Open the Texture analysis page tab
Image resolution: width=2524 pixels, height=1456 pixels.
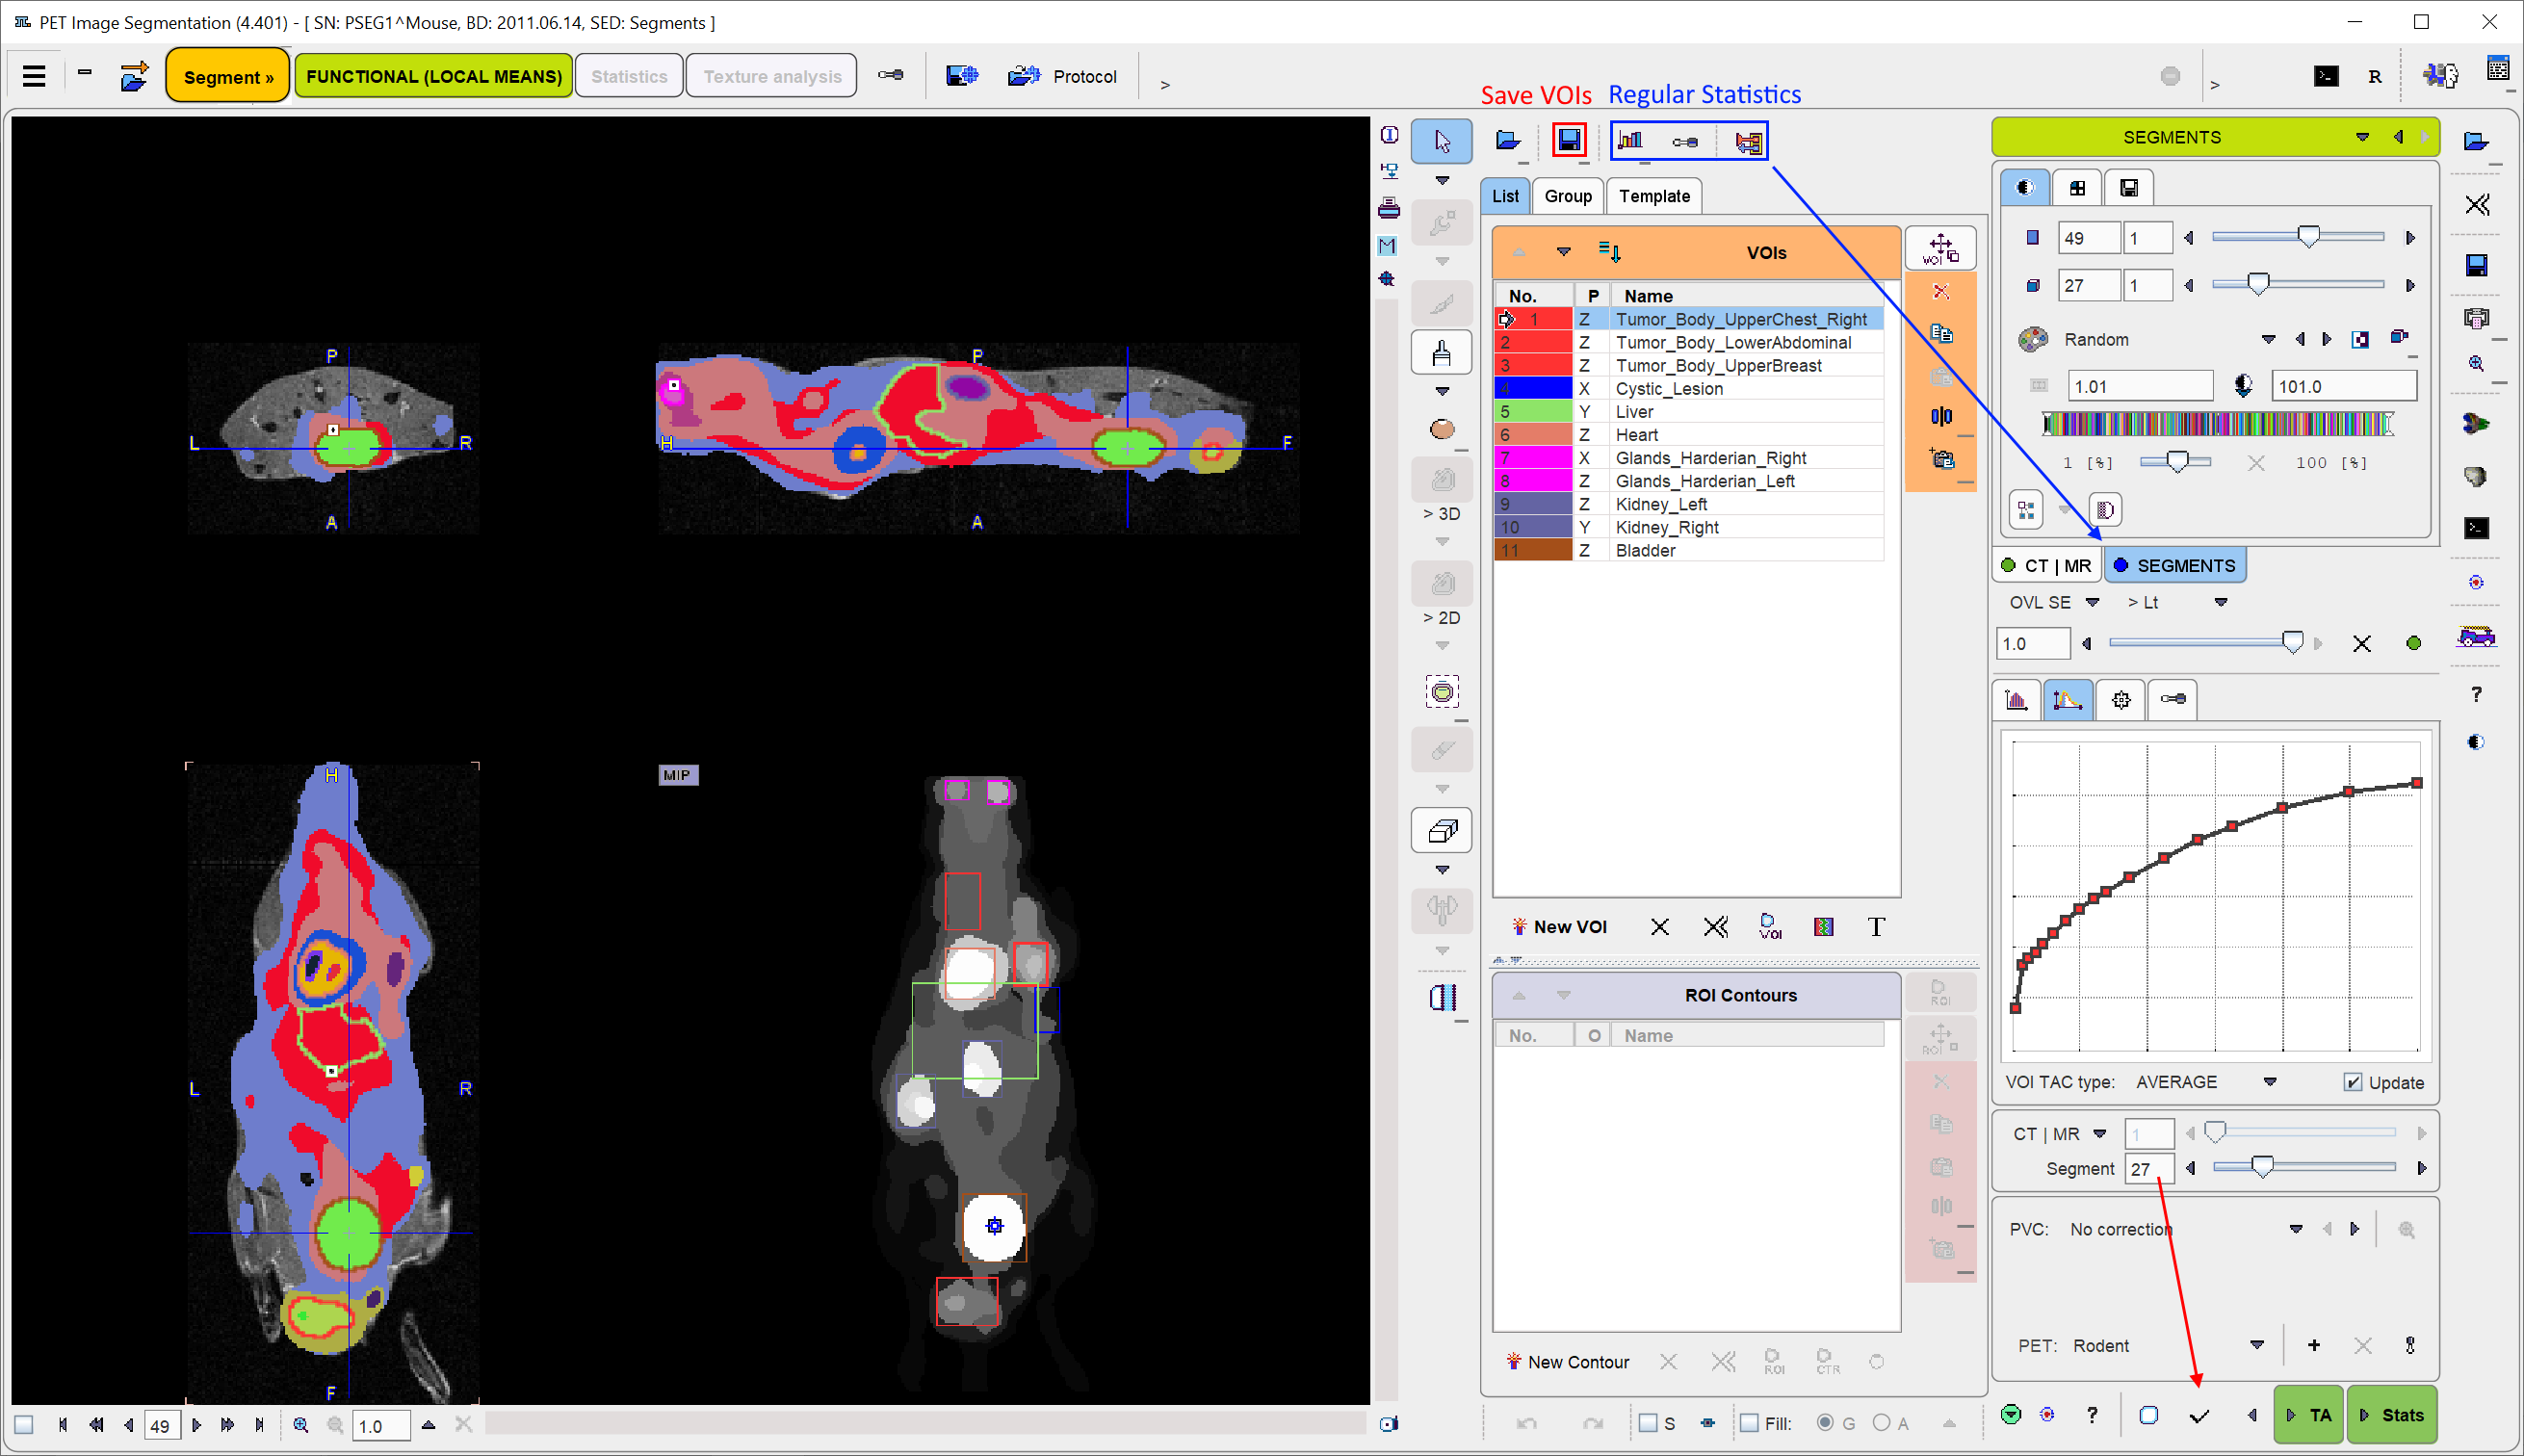(772, 76)
